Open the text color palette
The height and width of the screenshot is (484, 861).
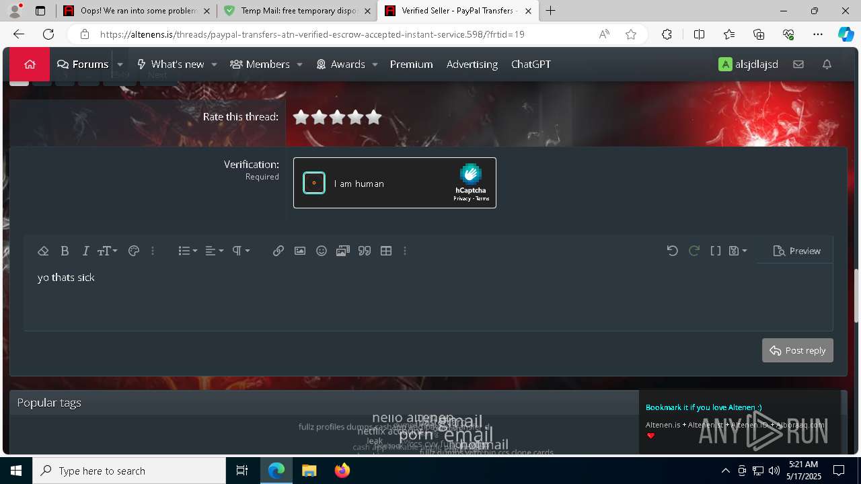click(x=133, y=251)
